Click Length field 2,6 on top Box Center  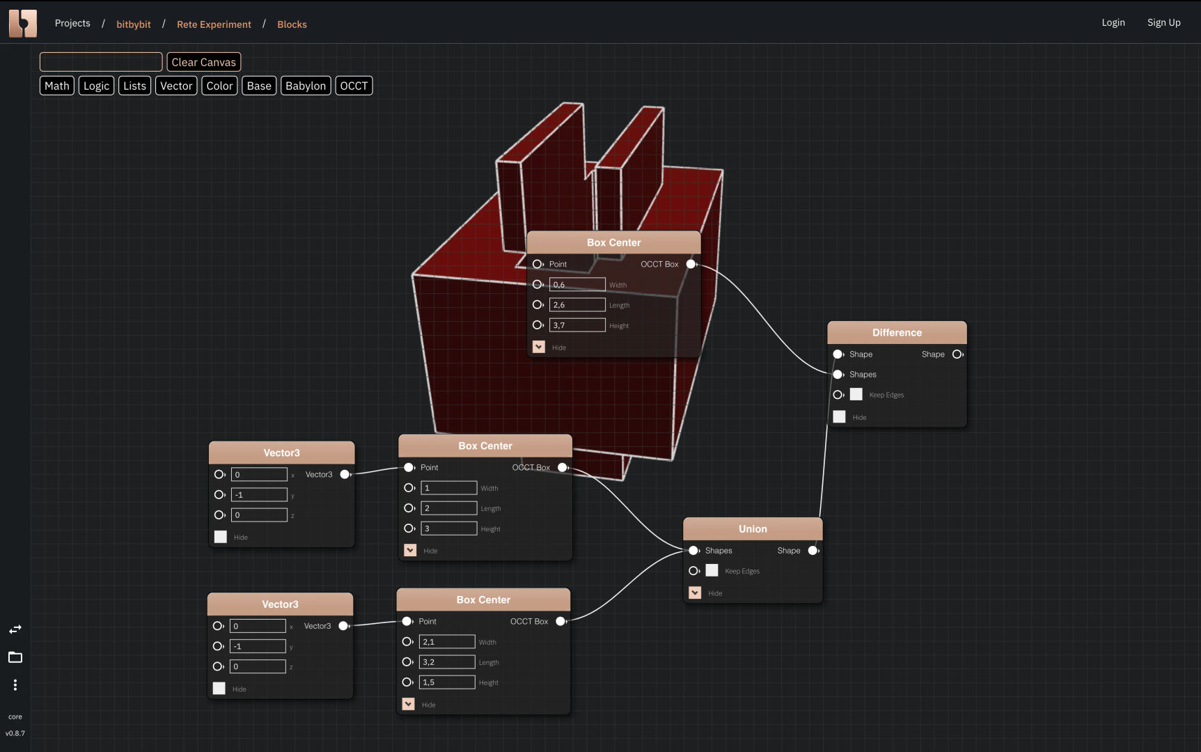577,304
